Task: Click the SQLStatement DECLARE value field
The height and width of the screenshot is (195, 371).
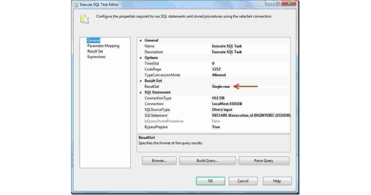Action: point(250,115)
